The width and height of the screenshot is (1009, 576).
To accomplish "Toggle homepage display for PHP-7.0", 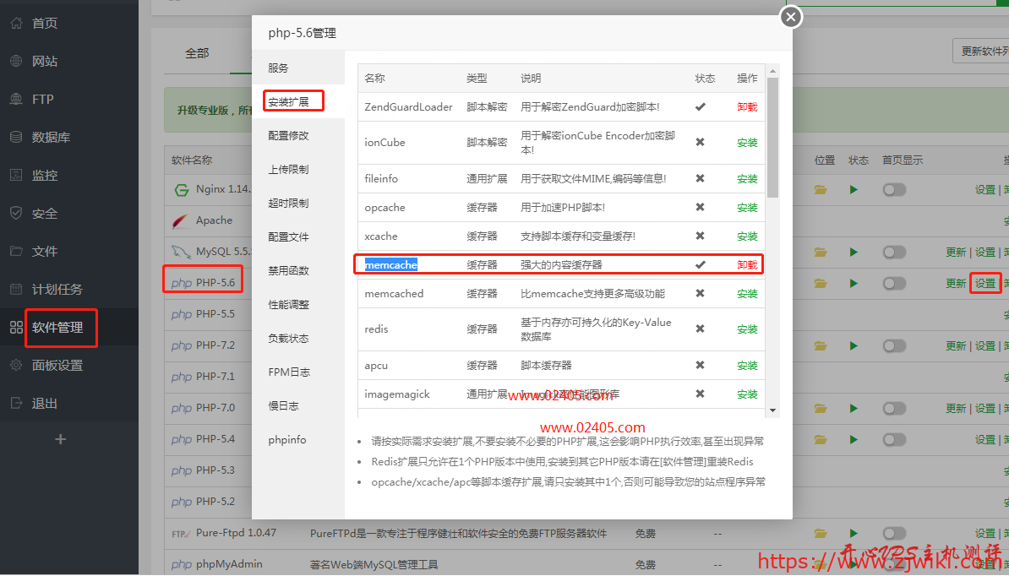I will click(894, 408).
